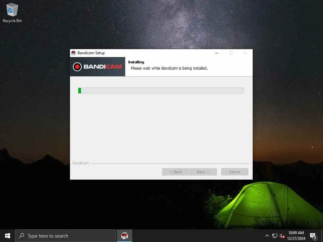Click the 'Bandicam' branding label near footer
This screenshot has width=323, height=242.
[x=80, y=163]
